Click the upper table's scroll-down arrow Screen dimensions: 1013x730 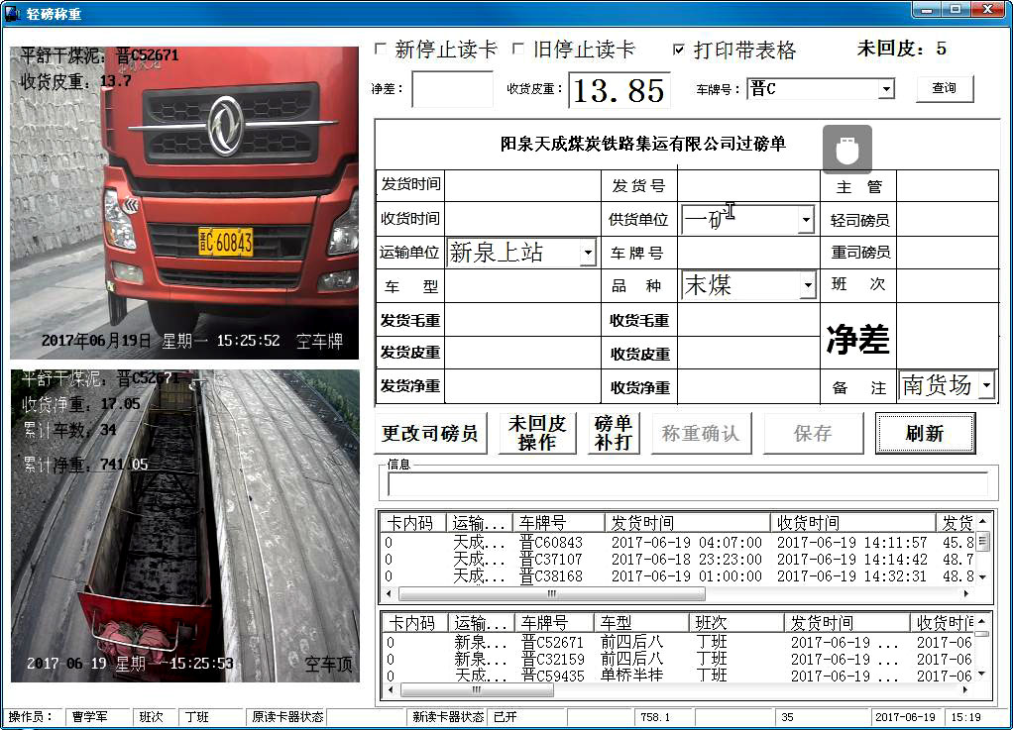click(982, 576)
